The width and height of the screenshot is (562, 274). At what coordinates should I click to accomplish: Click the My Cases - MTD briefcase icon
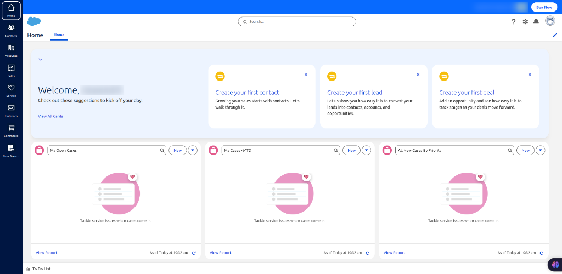click(213, 150)
